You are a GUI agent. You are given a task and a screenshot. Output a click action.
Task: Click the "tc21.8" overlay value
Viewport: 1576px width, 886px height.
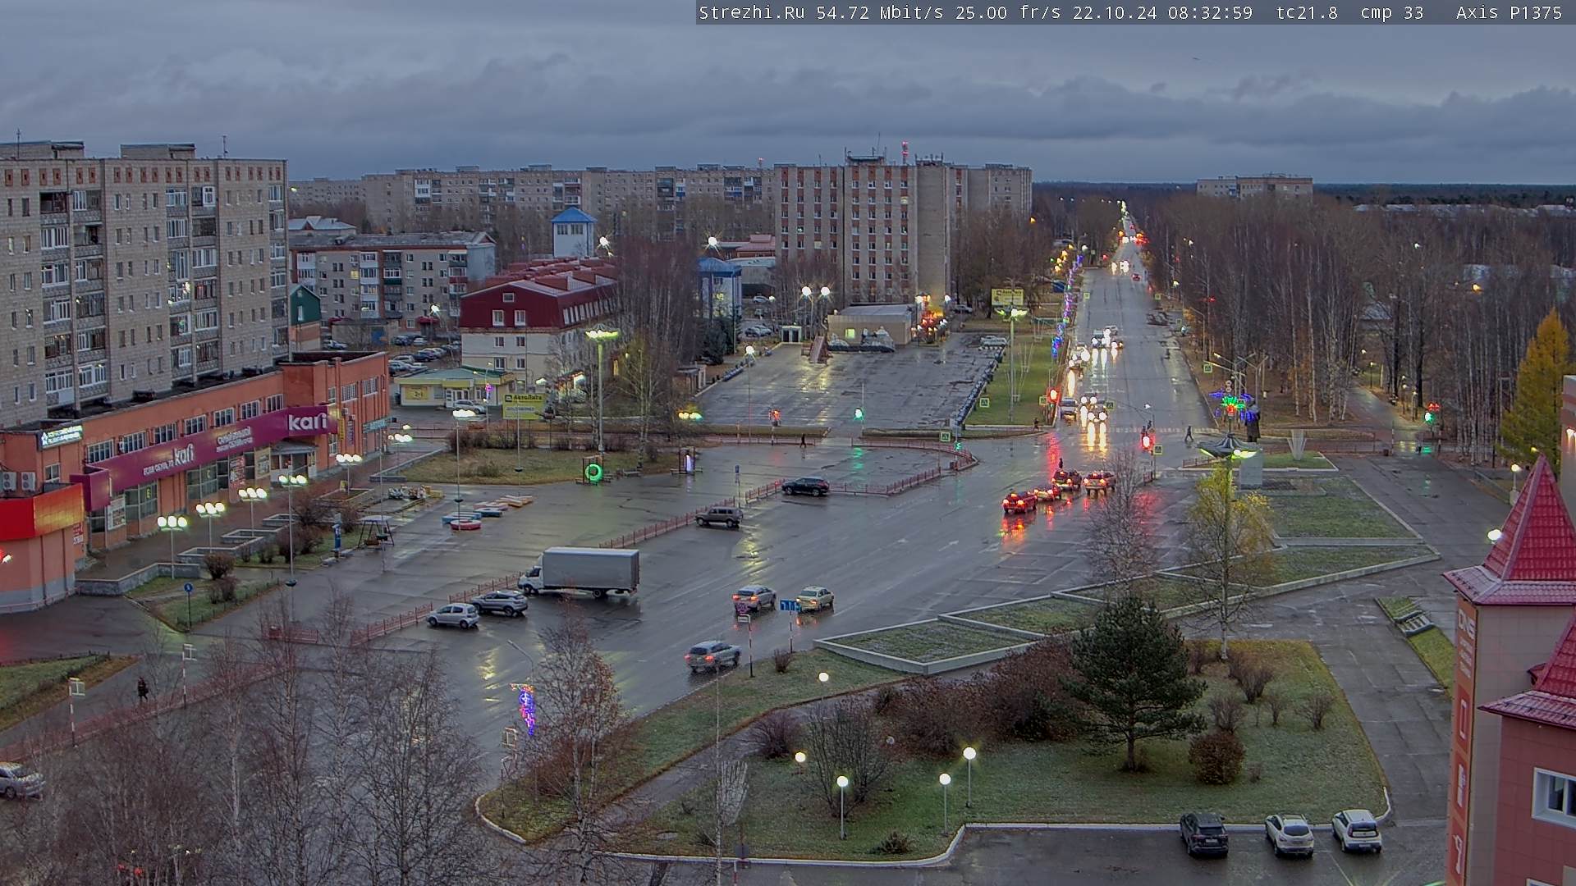tap(1307, 12)
